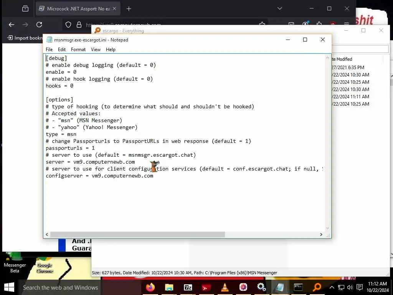Viewport: 393px width, 295px height.
Task: Show hidden system tray icons
Action: [x=332, y=287]
